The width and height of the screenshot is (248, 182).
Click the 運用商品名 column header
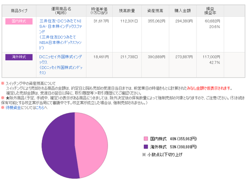[61, 11]
